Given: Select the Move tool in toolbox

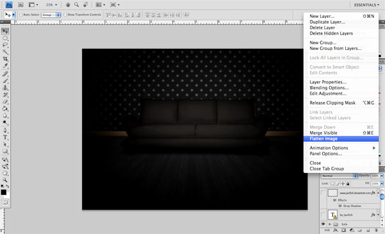Looking at the screenshot, I should [x=5, y=31].
